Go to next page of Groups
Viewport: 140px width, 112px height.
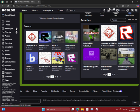60,77
